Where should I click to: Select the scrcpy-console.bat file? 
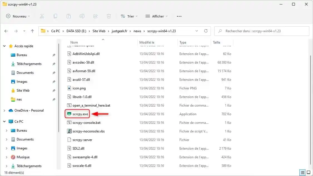(87, 123)
